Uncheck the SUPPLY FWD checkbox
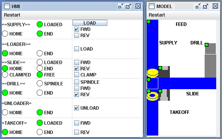Viewport: 222px width, 139px height. point(76,29)
